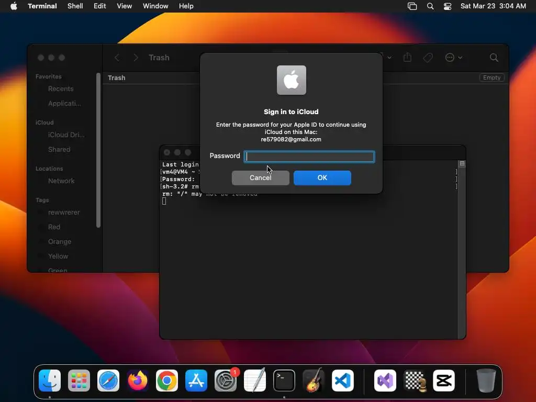The image size is (536, 402).
Task: Select the Red tag in sidebar
Action: (x=54, y=227)
